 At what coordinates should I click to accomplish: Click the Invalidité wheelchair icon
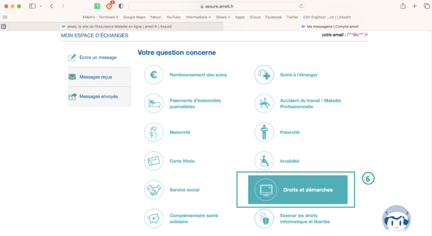(x=264, y=161)
